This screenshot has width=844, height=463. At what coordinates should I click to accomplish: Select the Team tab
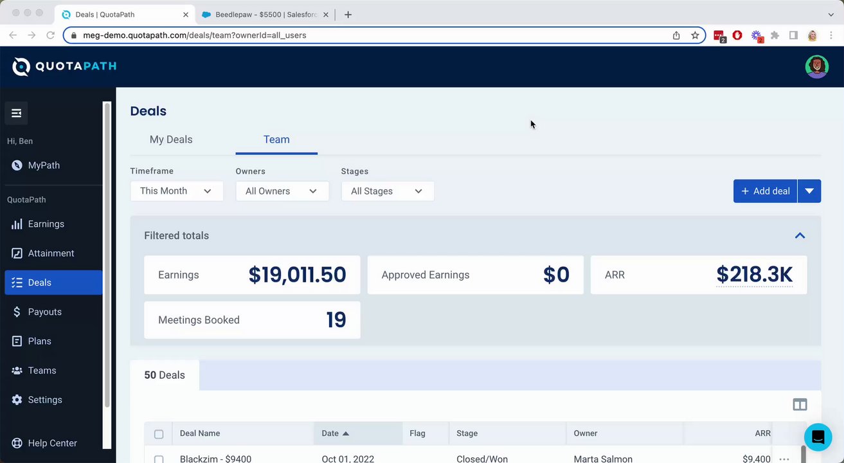[276, 140]
